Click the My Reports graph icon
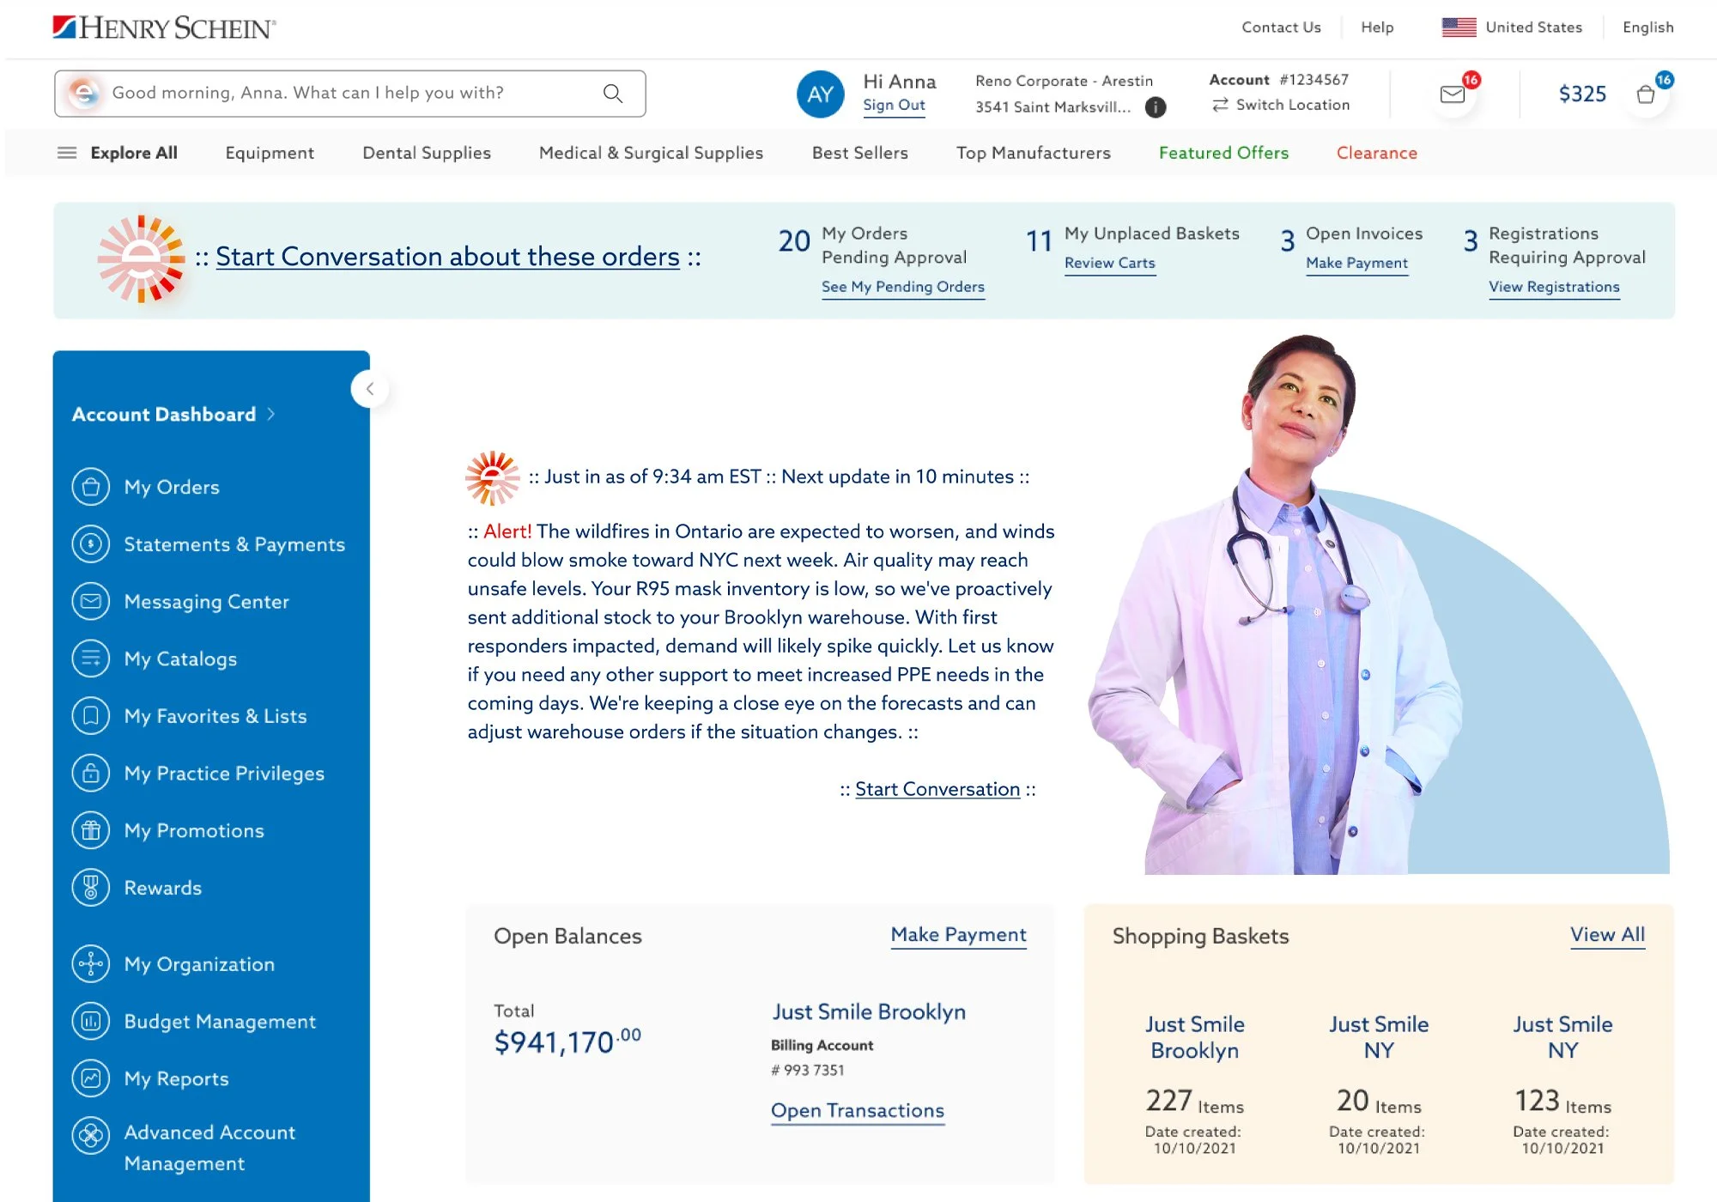The image size is (1717, 1202). click(x=91, y=1078)
